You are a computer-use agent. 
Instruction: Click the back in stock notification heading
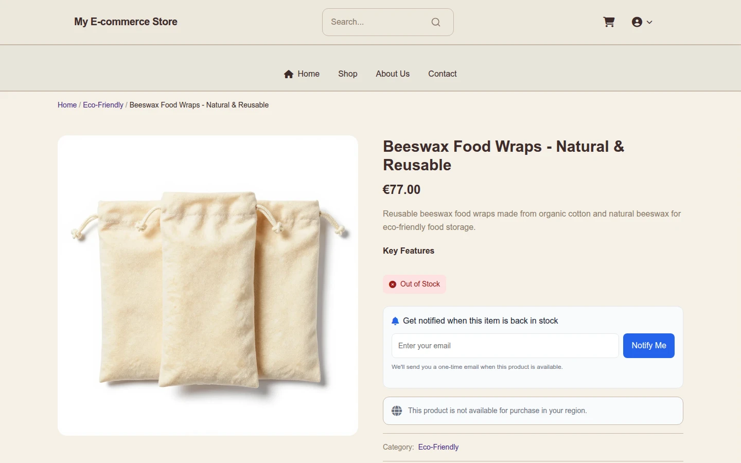click(x=481, y=321)
